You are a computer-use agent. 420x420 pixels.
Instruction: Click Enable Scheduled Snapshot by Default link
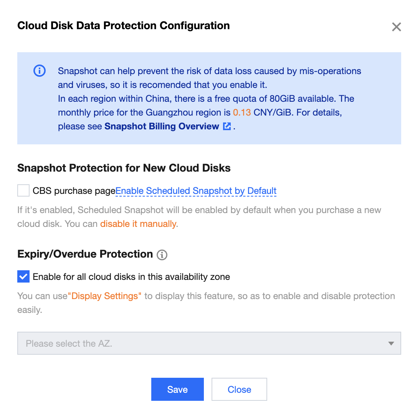pyautogui.click(x=196, y=191)
